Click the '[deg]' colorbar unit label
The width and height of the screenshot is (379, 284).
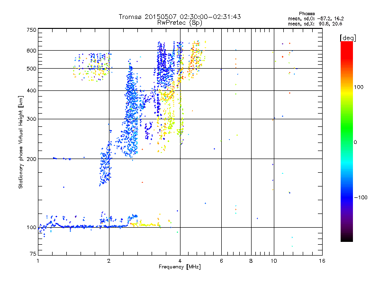[x=348, y=38]
